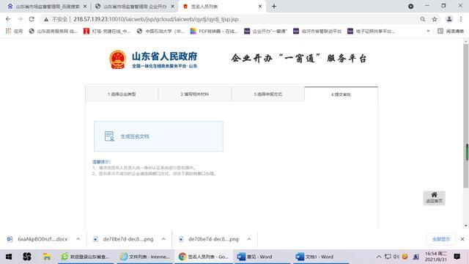469x264 pixels.
Task: Switch to the 意见 Word taskbar window
Action: (x=262, y=257)
